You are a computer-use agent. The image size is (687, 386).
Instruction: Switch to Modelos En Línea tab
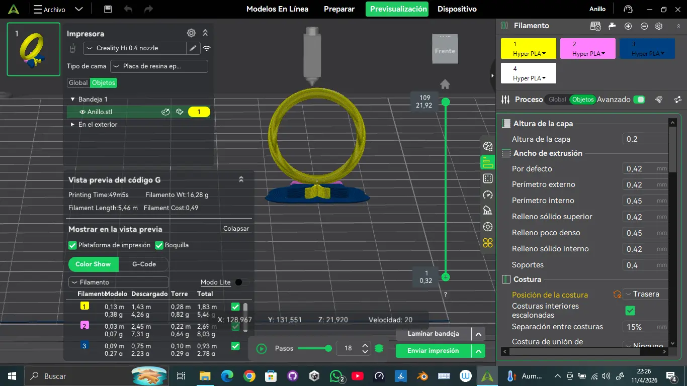[x=277, y=9]
